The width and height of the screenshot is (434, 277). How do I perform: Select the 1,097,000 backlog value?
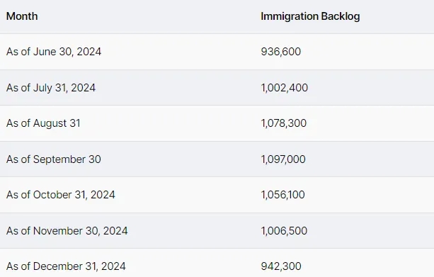pyautogui.click(x=283, y=159)
